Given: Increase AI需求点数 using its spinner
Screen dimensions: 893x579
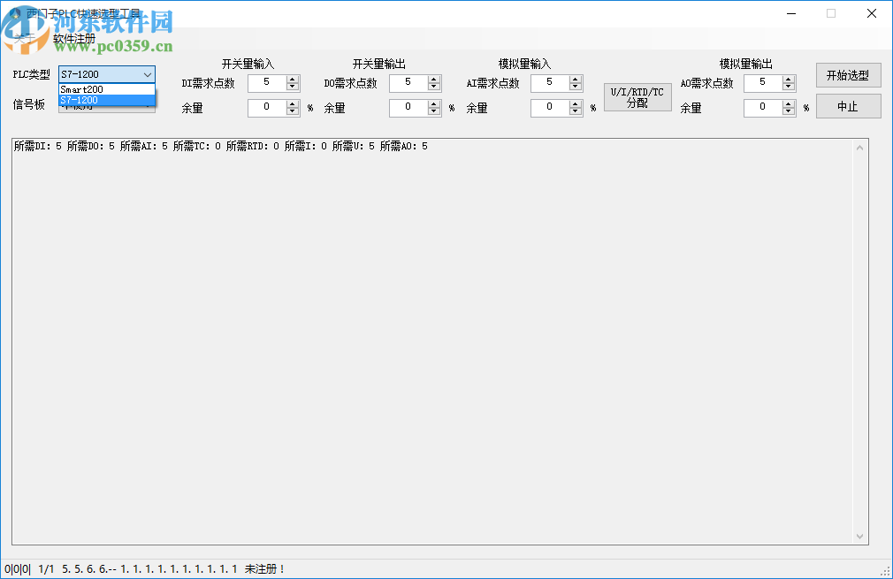Looking at the screenshot, I should click(575, 80).
